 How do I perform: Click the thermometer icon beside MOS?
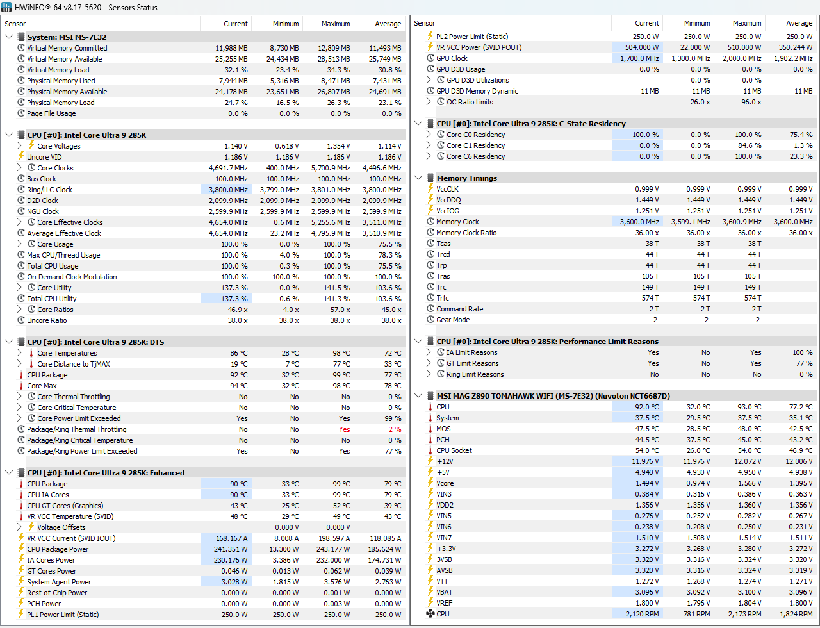pos(430,429)
